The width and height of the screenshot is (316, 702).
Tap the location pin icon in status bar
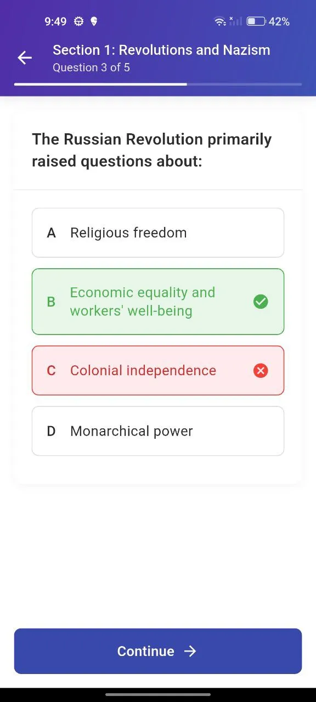point(94,21)
